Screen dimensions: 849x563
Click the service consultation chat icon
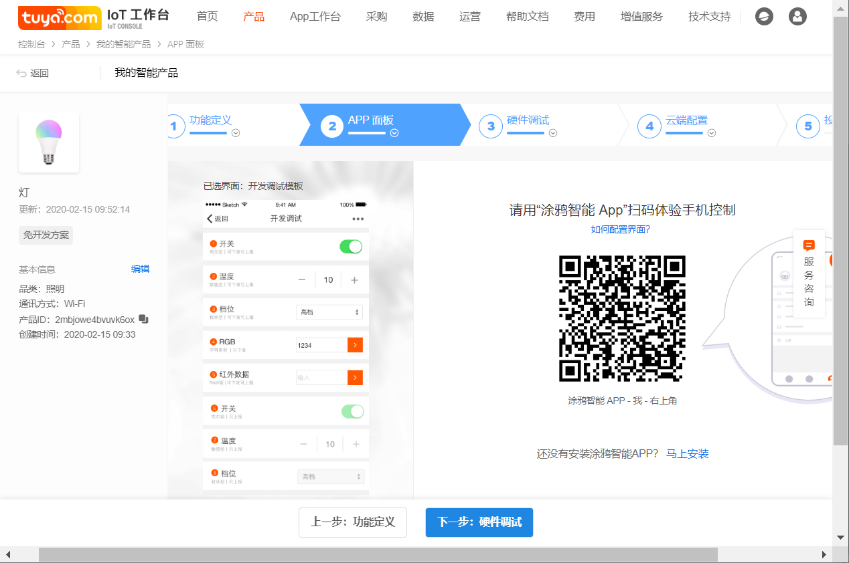(x=809, y=245)
